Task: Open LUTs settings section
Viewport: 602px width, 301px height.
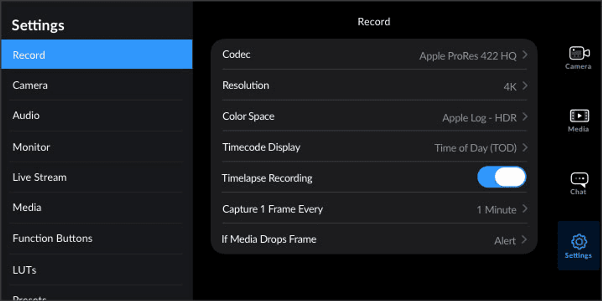Action: coord(97,270)
